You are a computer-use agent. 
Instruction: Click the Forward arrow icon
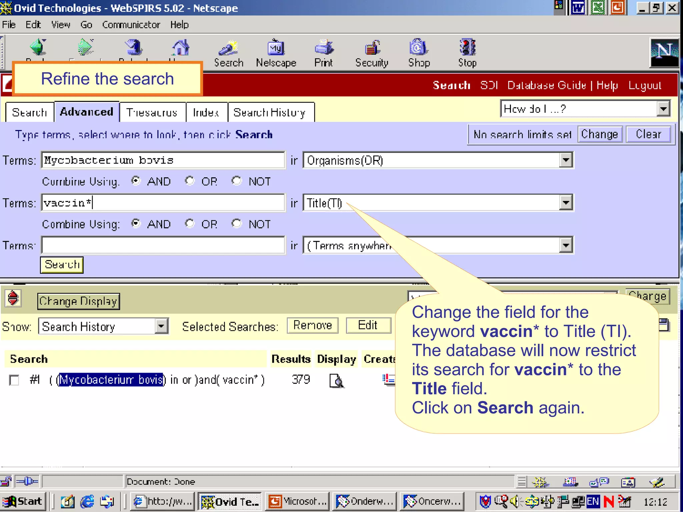click(x=85, y=47)
